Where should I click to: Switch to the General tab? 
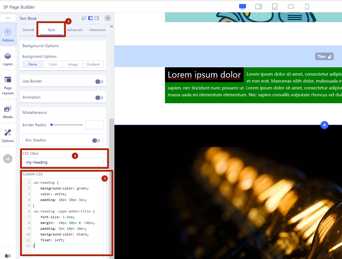28,30
